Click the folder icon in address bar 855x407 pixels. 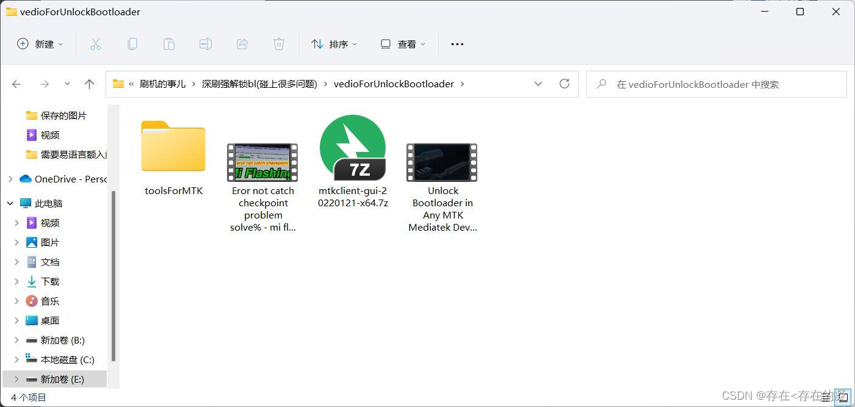coord(118,84)
